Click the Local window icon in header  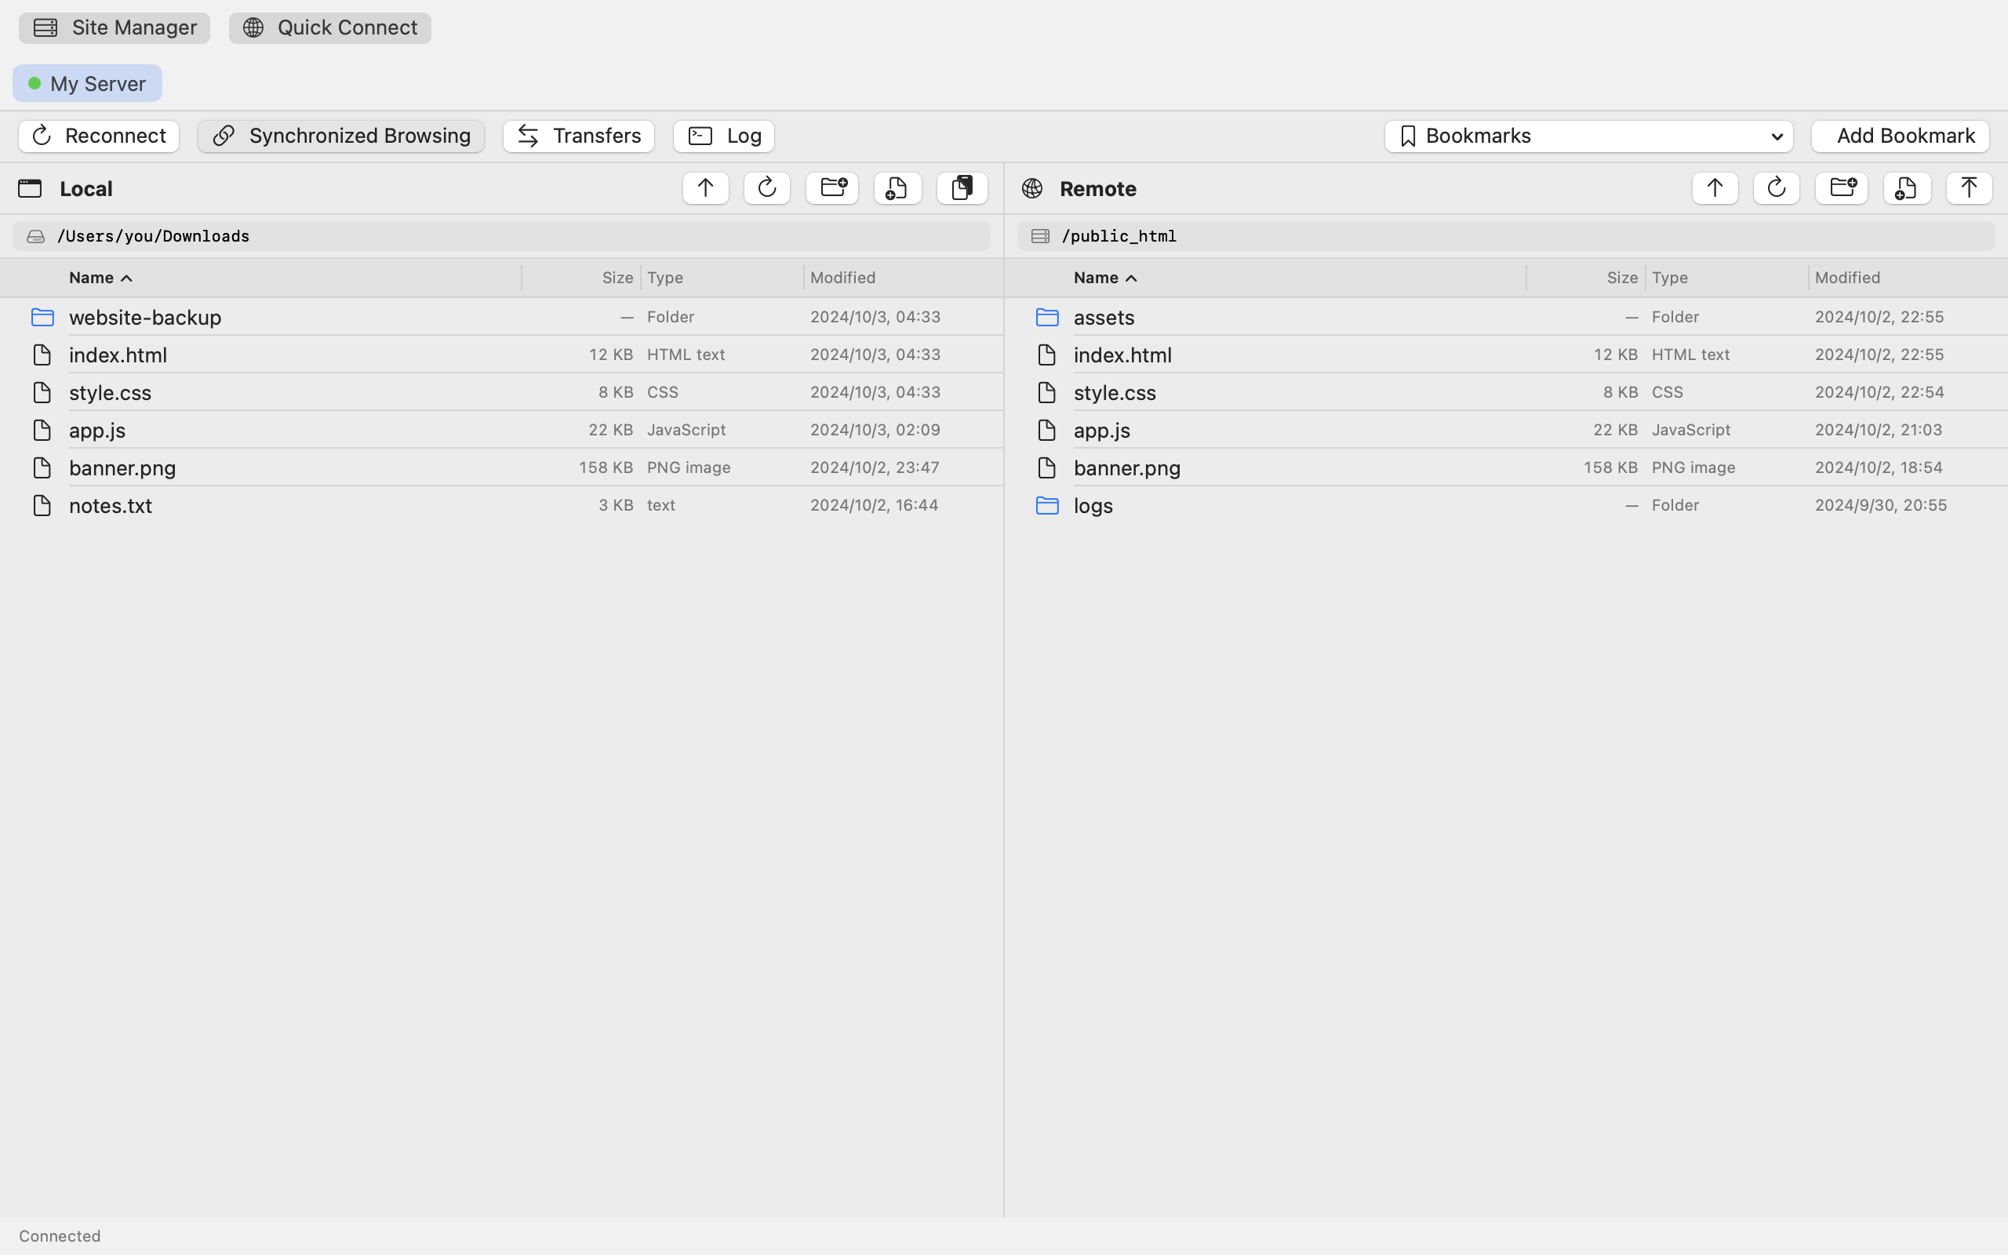coord(30,188)
